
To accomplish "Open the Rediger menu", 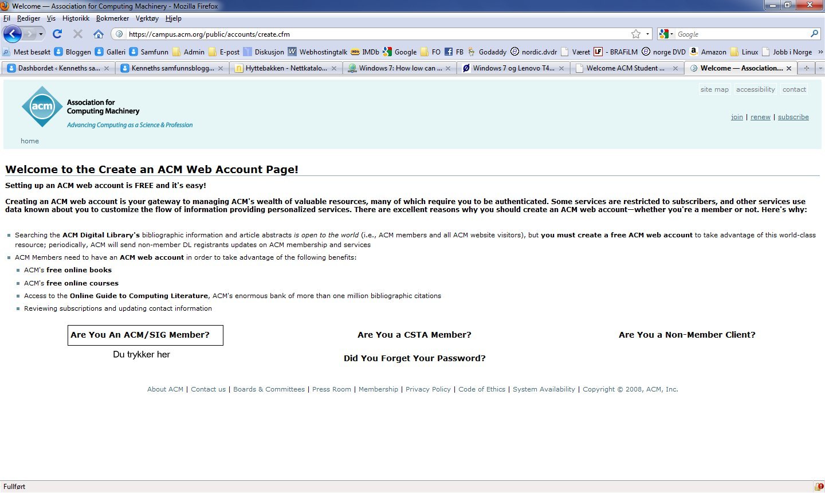I will (x=29, y=18).
